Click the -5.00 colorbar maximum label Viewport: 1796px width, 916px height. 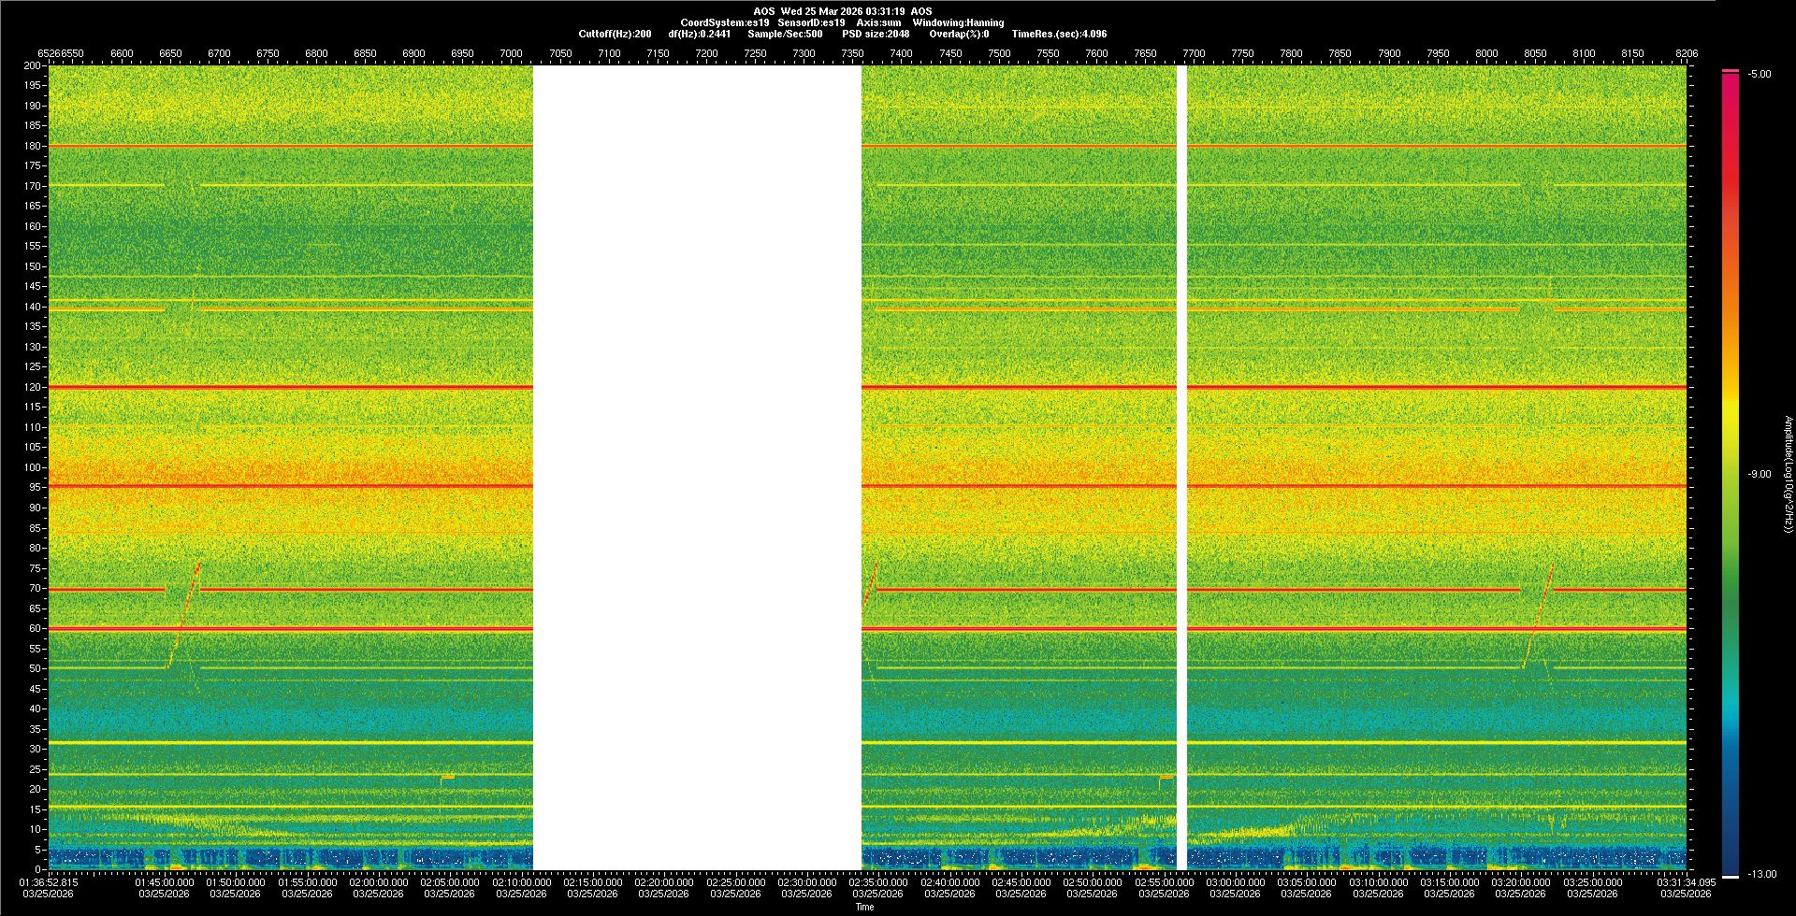pyautogui.click(x=1759, y=75)
